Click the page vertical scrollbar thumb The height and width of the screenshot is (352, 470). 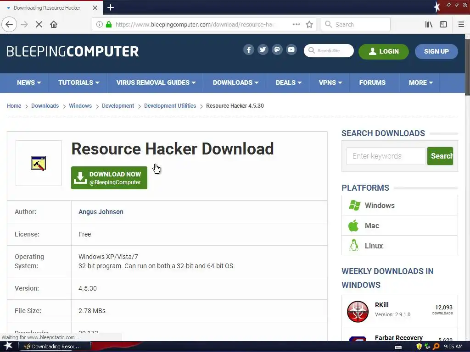467,67
